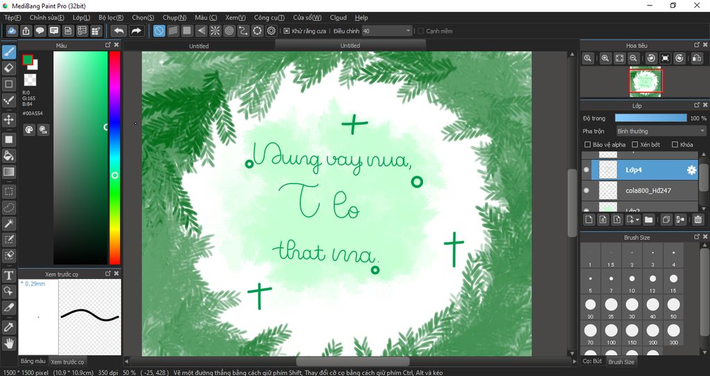The image size is (710, 376).
Task: Activate the rectangular Select tool
Action: 8,191
